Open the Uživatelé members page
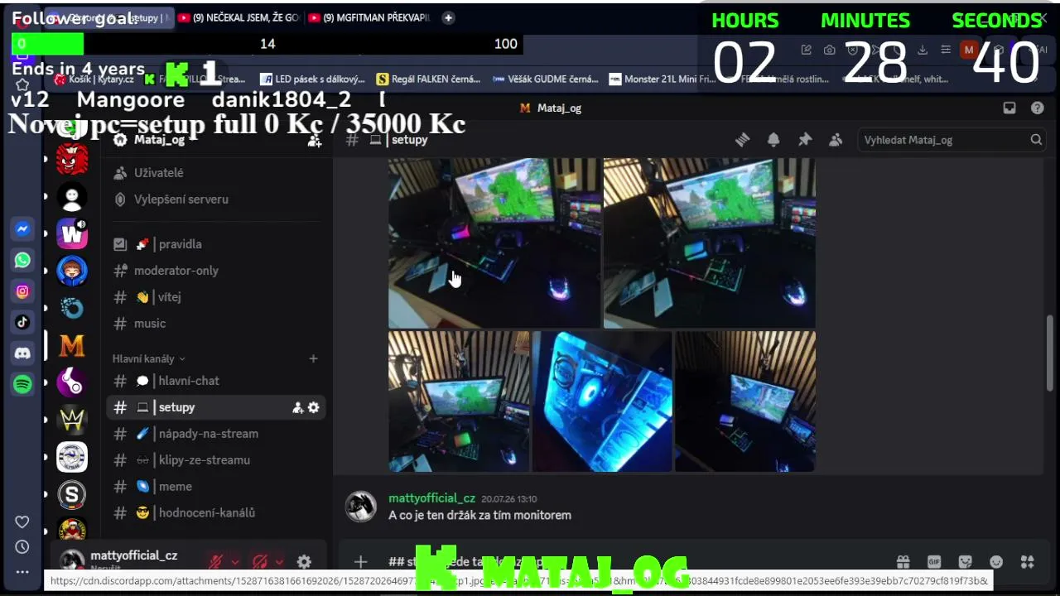Image resolution: width=1060 pixels, height=596 pixels. [215, 172]
